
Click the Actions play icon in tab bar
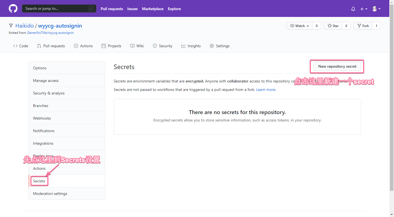pyautogui.click(x=76, y=46)
